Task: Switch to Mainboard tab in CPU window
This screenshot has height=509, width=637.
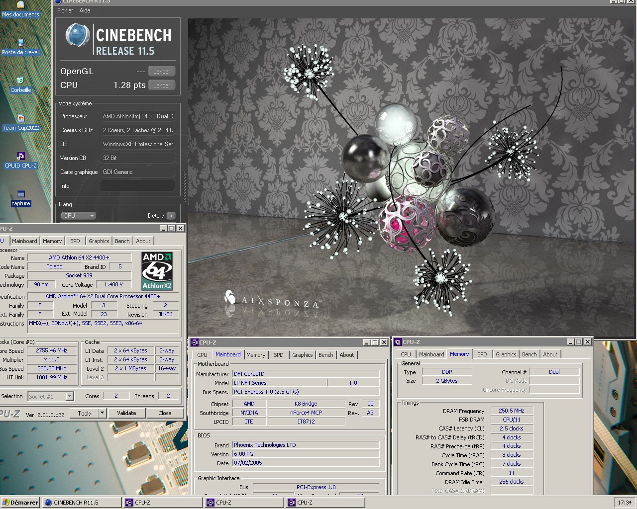Action: pyautogui.click(x=24, y=241)
